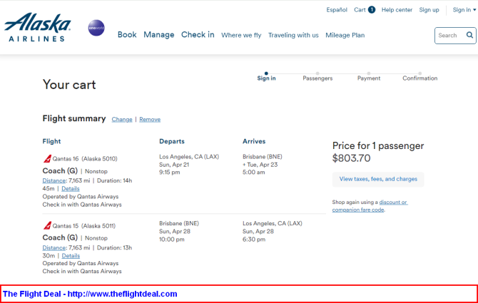Click the cart count badge
478x303 pixels.
point(372,10)
